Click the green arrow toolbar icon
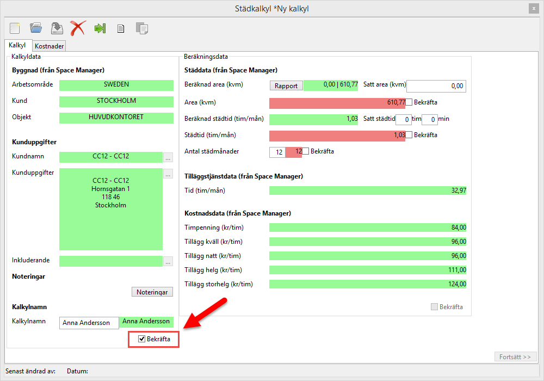The width and height of the screenshot is (544, 381). 100,28
